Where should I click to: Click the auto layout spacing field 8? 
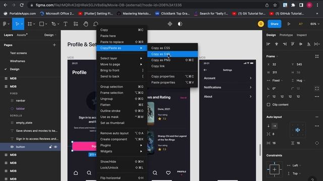[274, 134]
